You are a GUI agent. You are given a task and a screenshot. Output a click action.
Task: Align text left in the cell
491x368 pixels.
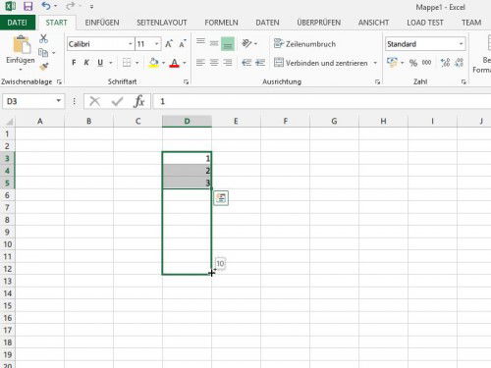pyautogui.click(x=200, y=62)
